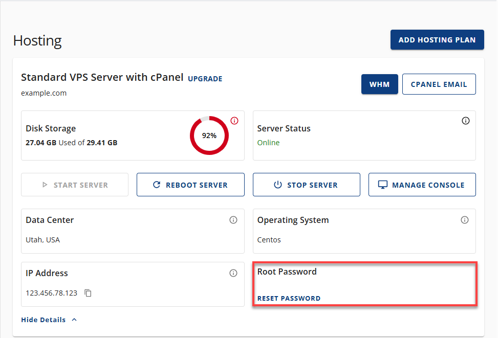Collapse details using the Hide Details chevron

click(74, 320)
